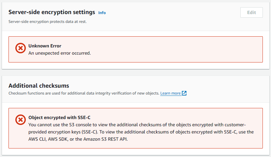
Task: Click the checksum functions description text
Action: pyautogui.click(x=84, y=93)
